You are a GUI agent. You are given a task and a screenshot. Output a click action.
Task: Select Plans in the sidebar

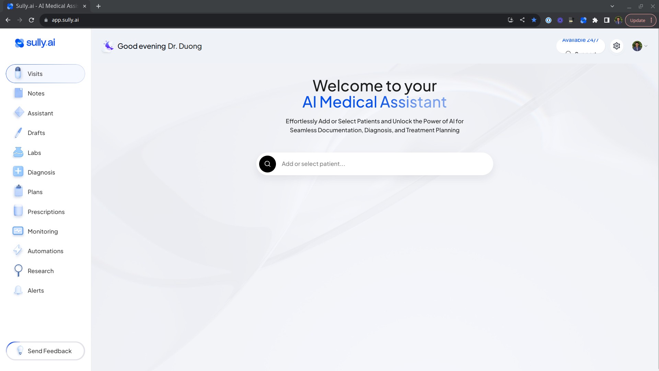(35, 192)
